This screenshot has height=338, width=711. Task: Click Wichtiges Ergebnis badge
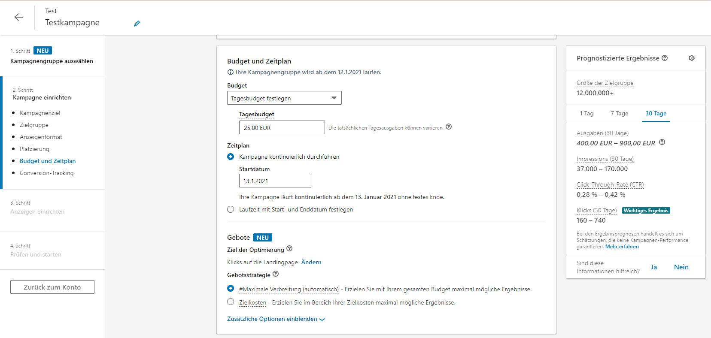pos(646,211)
